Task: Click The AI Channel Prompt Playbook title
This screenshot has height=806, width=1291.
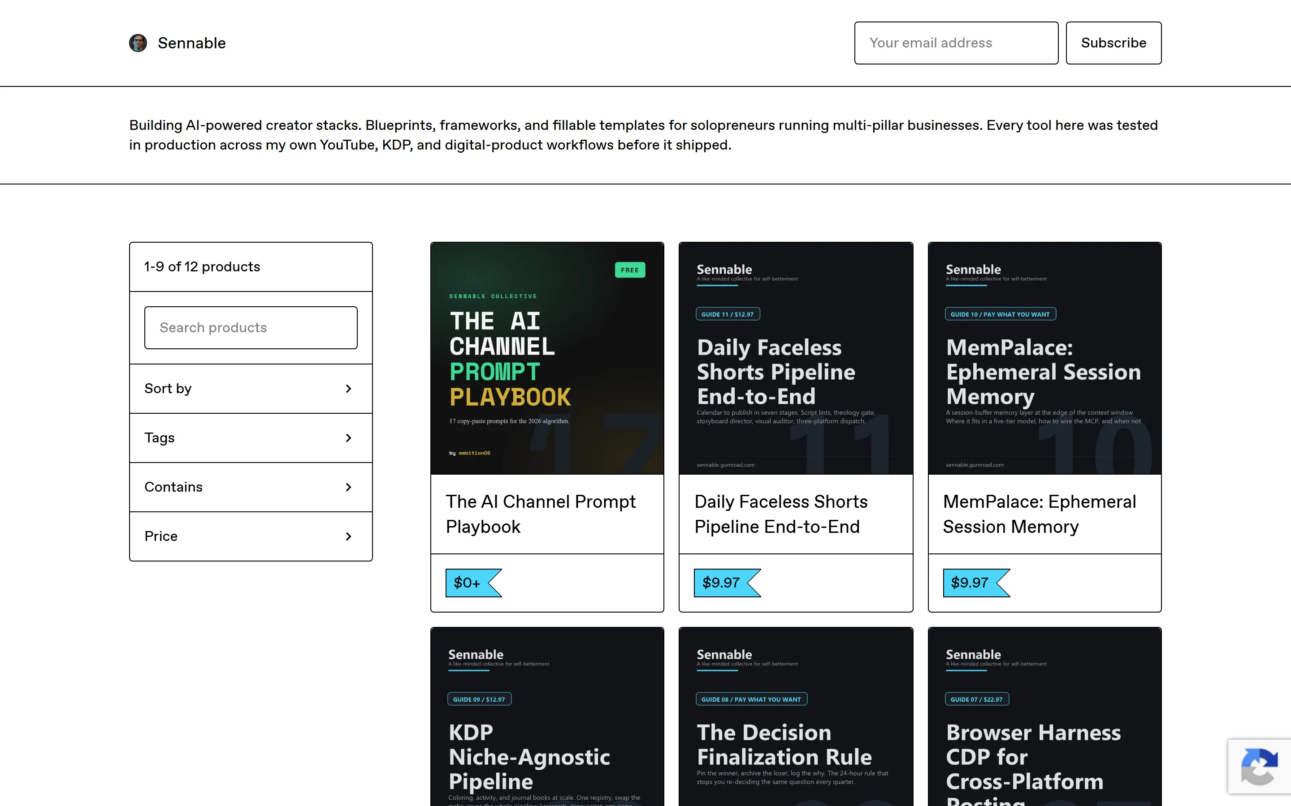Action: click(541, 514)
